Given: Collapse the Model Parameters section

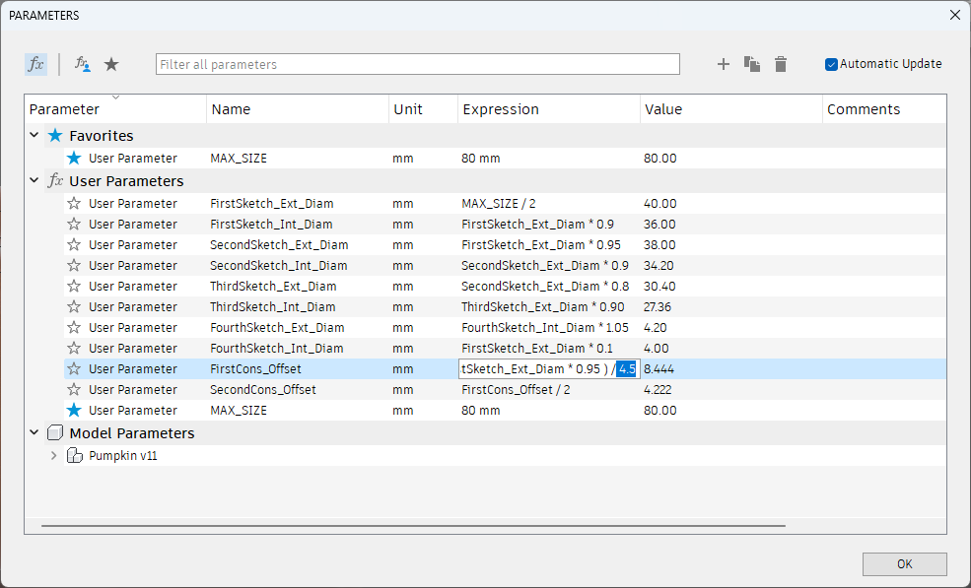Looking at the screenshot, I should coord(35,433).
